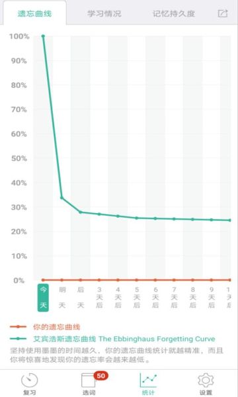Screen dimensions: 238x397
Task: Select the 后天 axis label
Action: click(81, 298)
